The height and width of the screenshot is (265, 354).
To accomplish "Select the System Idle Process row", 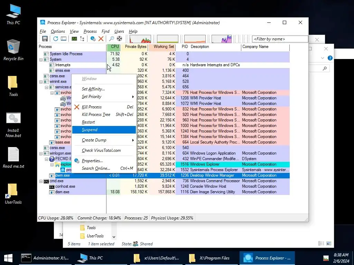I will point(164,54).
